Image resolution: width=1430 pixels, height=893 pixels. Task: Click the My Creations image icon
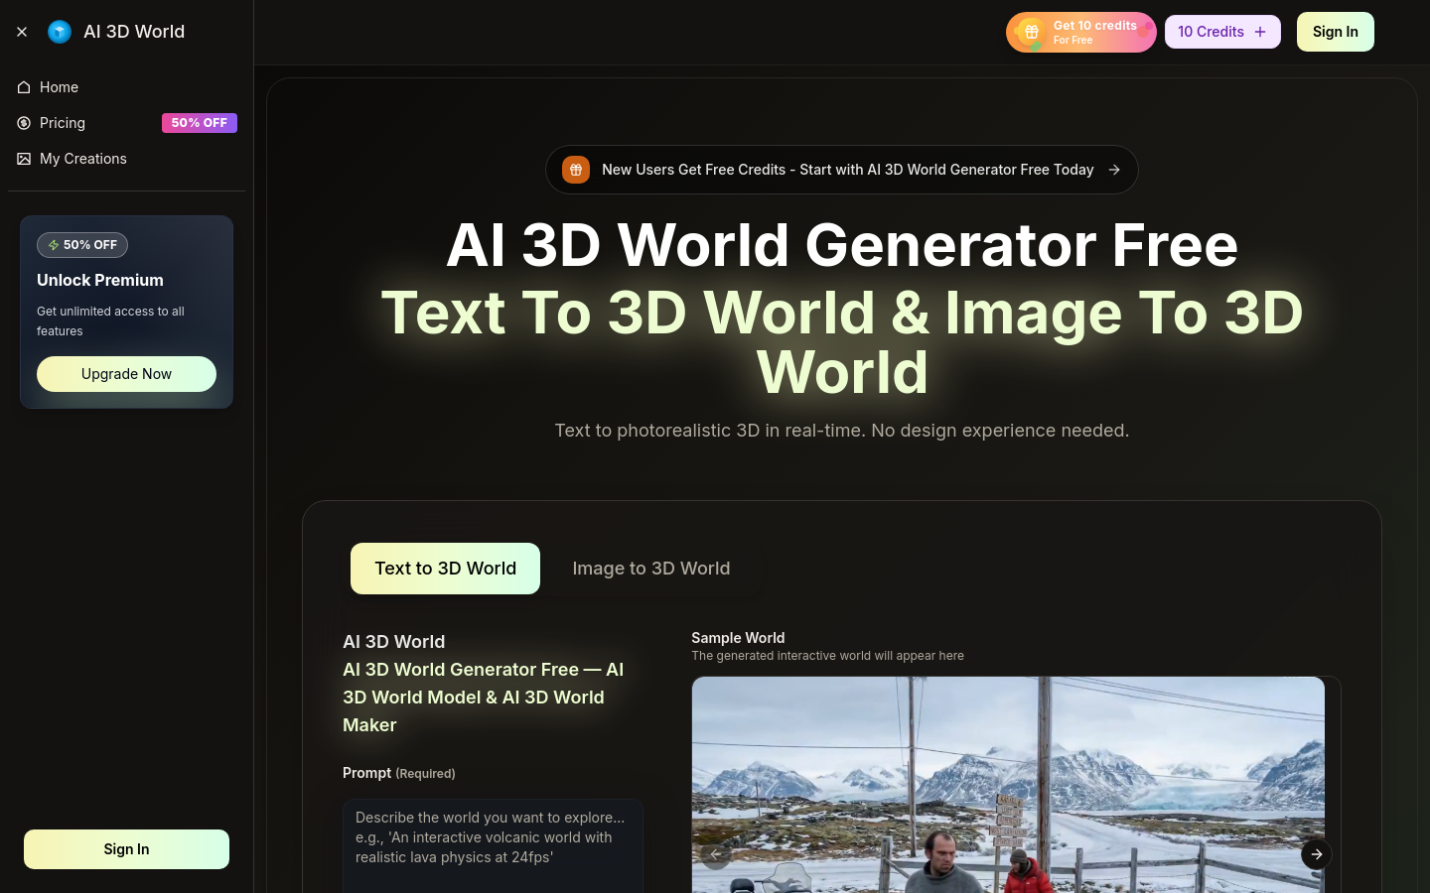tap(24, 159)
